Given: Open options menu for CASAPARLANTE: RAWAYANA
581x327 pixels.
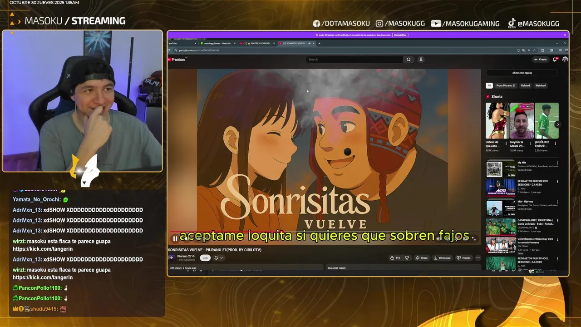Looking at the screenshot, I should [x=557, y=221].
